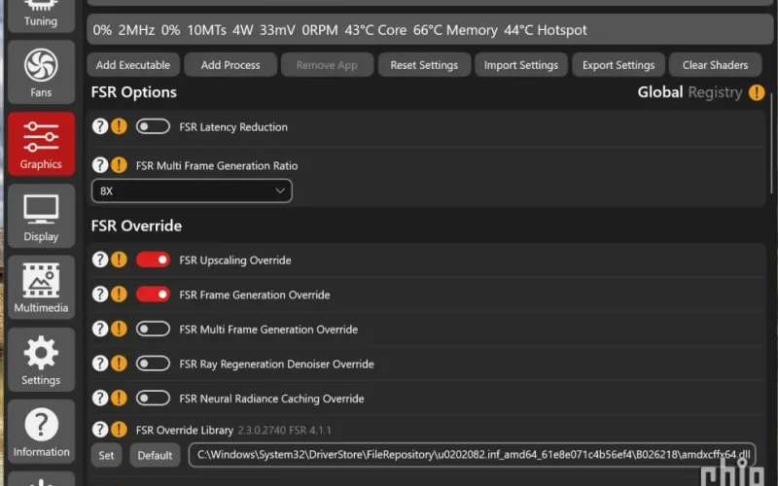Click warning icon beside FSR Latency Reduction
778x486 pixels.
[x=119, y=126]
